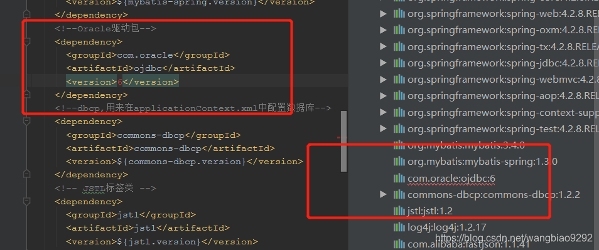Expand the spring-aop dependency node

[383, 96]
